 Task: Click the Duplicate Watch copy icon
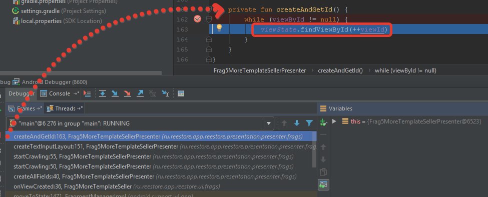[x=323, y=172]
